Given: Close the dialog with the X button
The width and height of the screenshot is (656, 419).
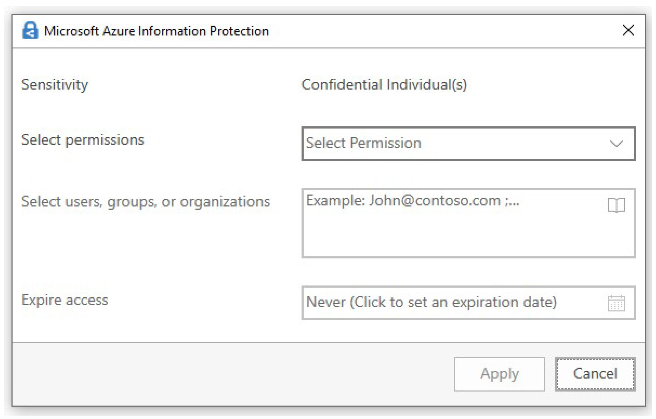Looking at the screenshot, I should pos(628,30).
